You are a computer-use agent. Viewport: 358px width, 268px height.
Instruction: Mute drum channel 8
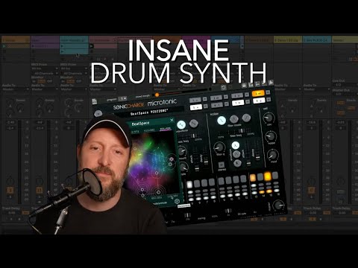pos(268,99)
